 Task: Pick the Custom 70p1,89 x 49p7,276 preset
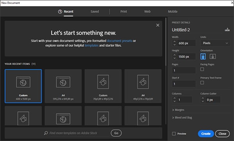[103, 86]
